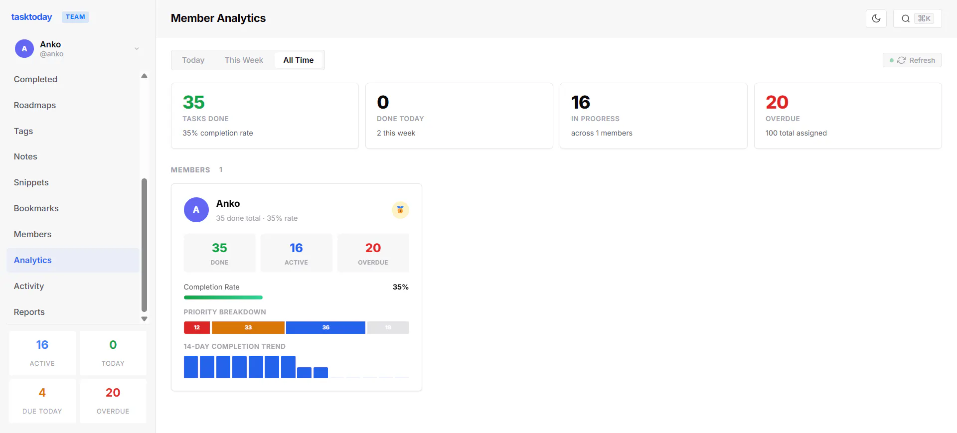
Task: Select the All Time tab
Action: pos(299,60)
